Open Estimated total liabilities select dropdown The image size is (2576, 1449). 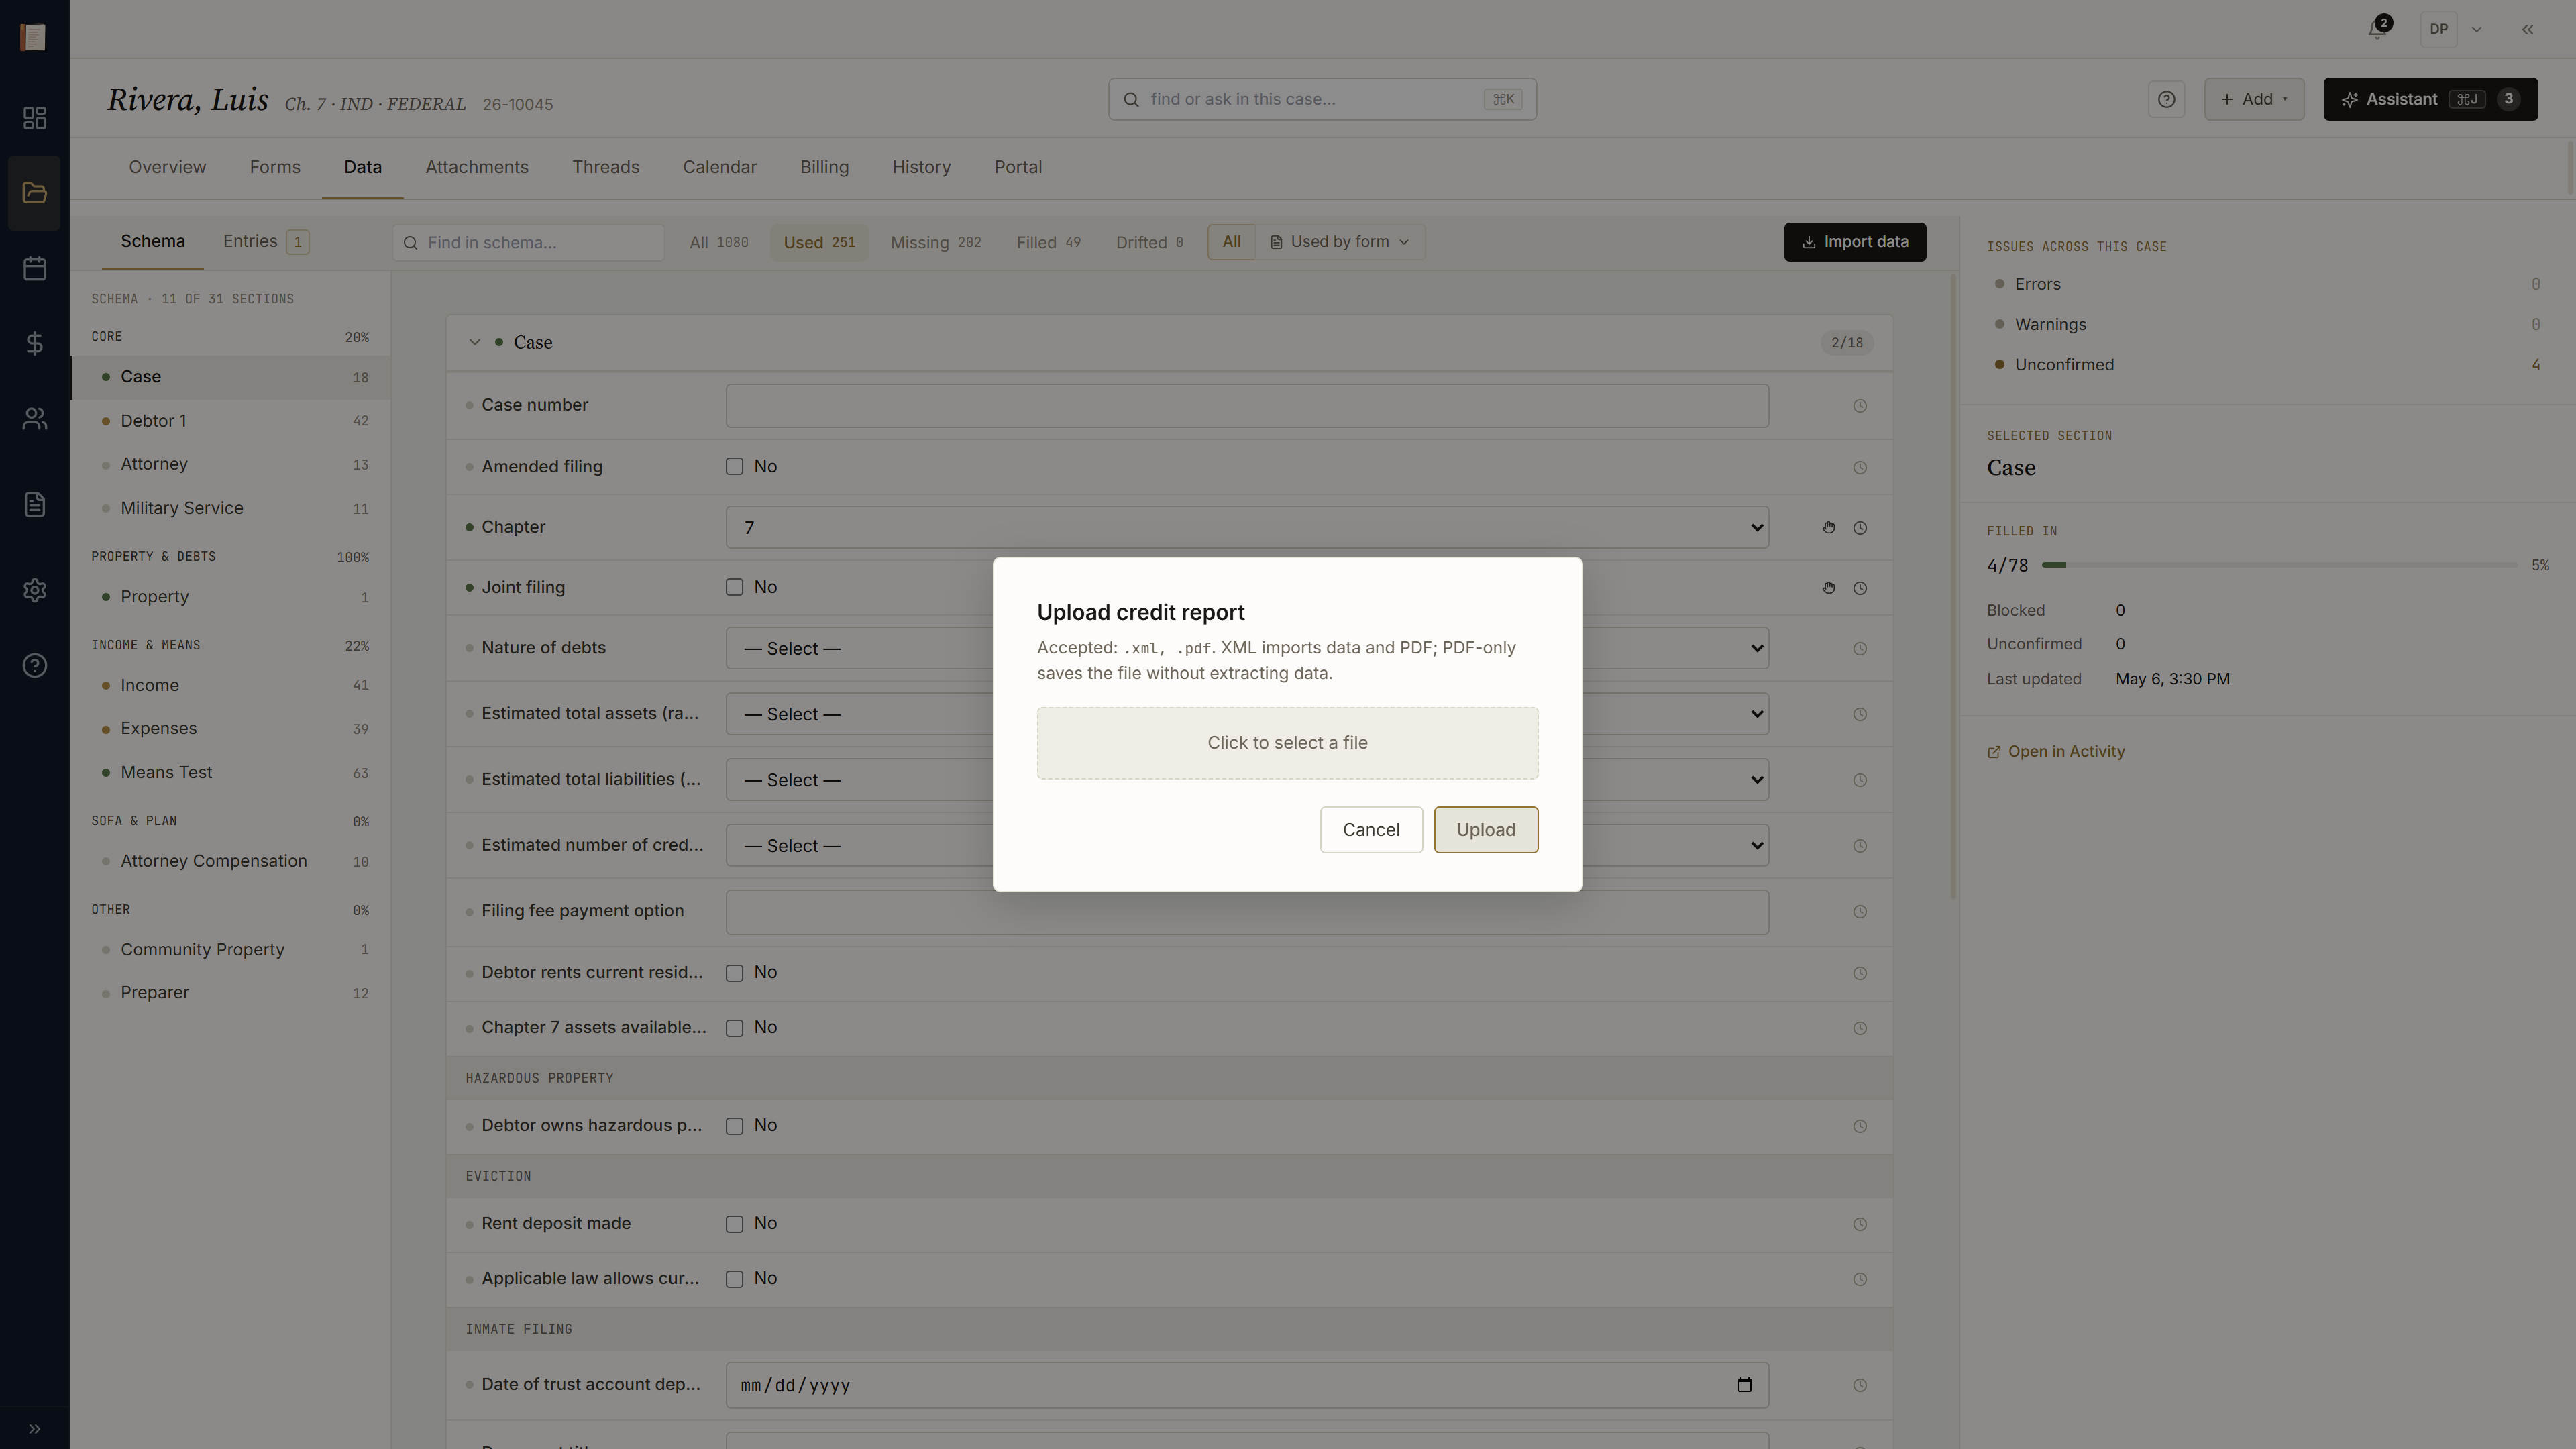pos(1247,780)
